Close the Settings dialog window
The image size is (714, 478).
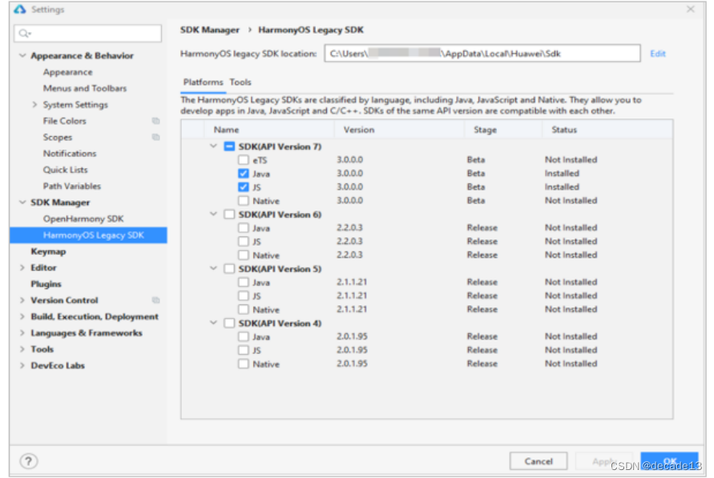click(690, 9)
